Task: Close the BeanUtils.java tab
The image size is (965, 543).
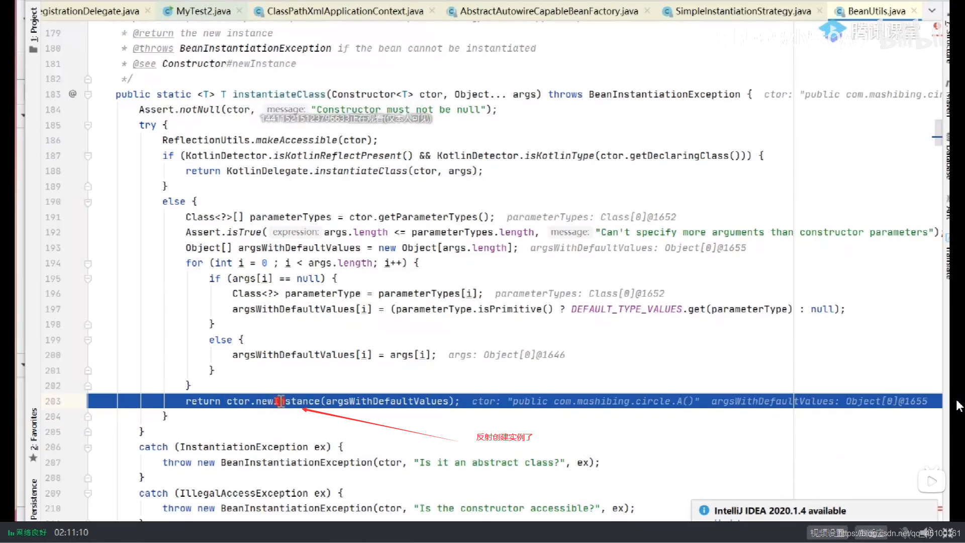Action: pos(914,11)
